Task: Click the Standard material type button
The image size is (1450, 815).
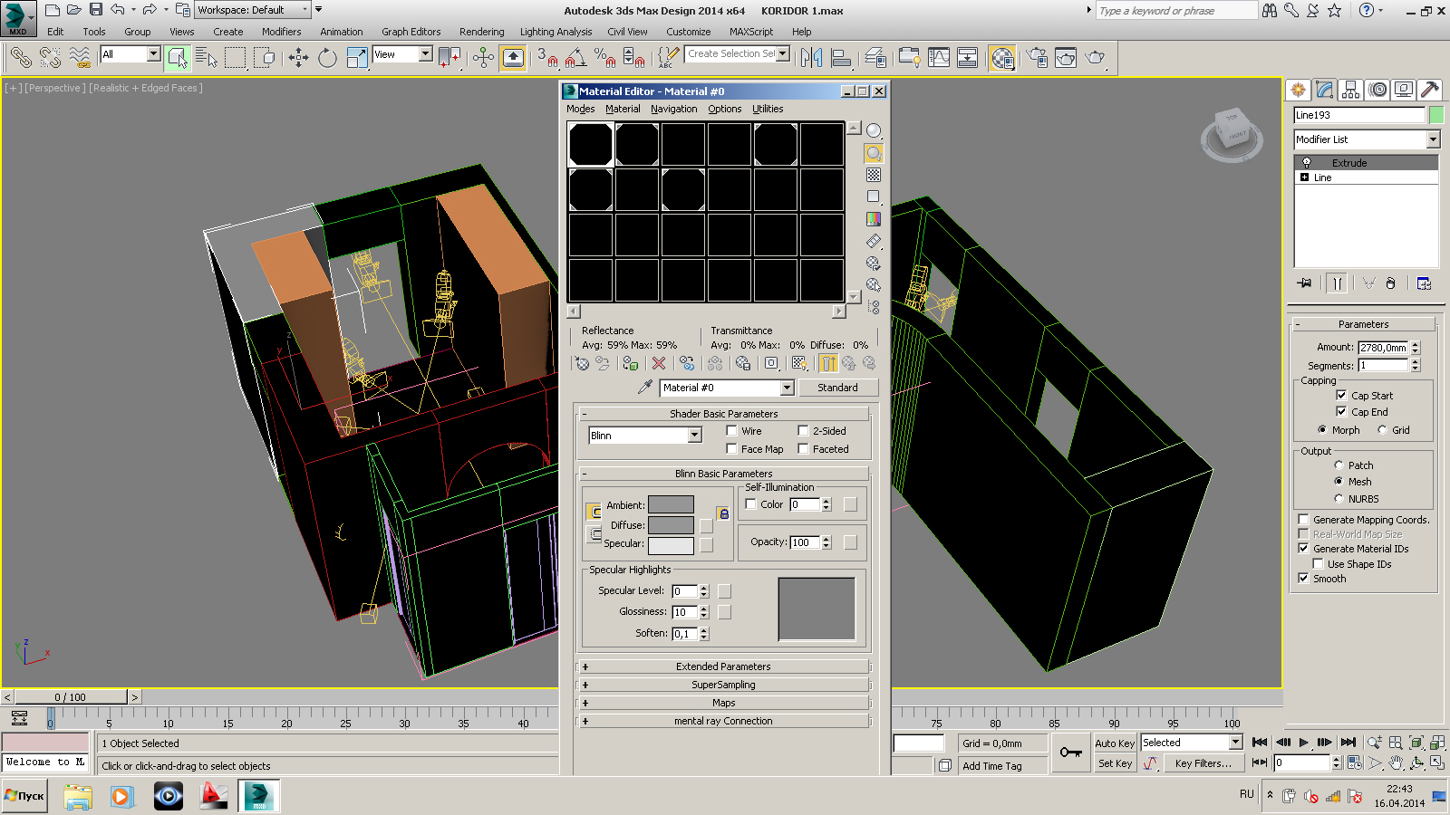Action: (x=838, y=388)
